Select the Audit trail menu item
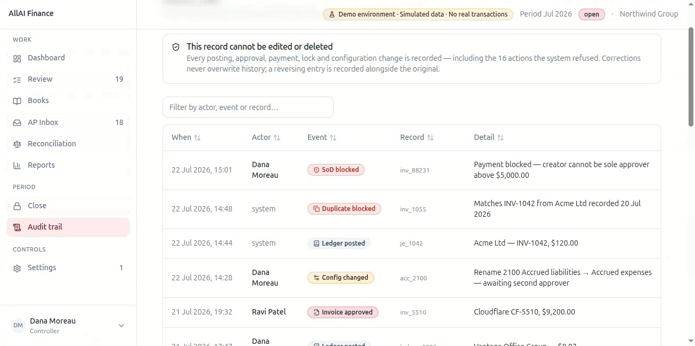Screen dimensions: 695x346 [68, 227]
